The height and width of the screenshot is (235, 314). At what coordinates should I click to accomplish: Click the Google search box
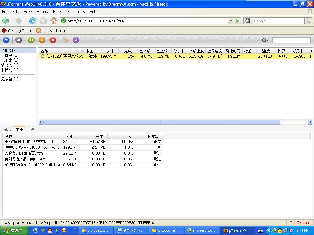point(279,21)
